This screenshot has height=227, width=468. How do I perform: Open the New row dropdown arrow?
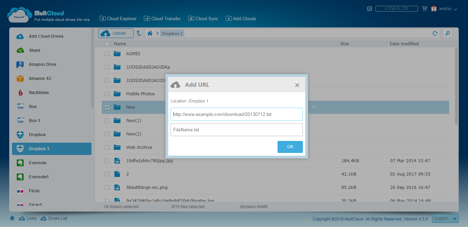click(x=314, y=107)
